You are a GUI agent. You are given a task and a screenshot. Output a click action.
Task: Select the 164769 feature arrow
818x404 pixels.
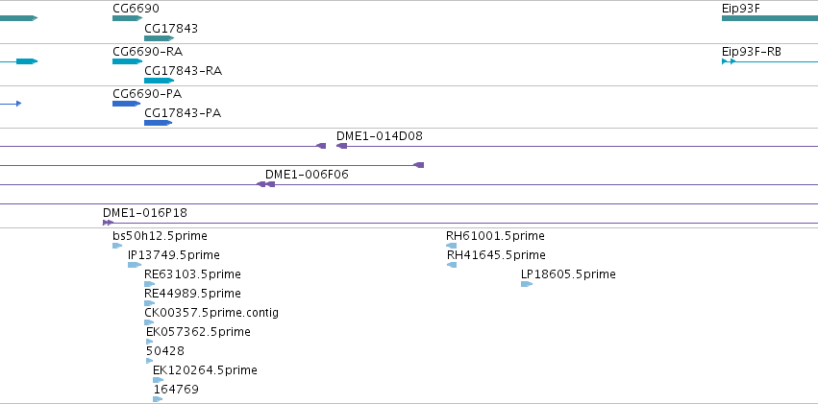[x=158, y=399]
